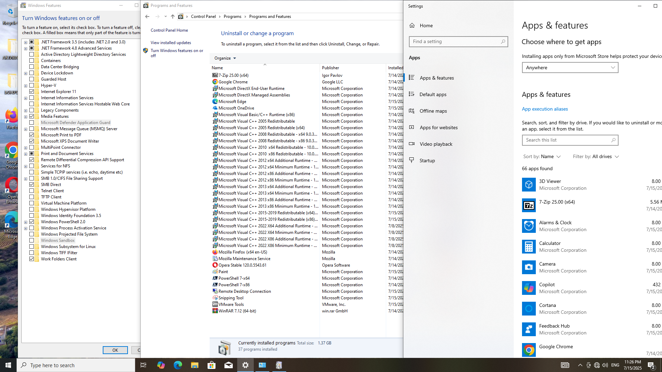Select Google Chrome row in programs list
The height and width of the screenshot is (372, 662).
[x=307, y=82]
